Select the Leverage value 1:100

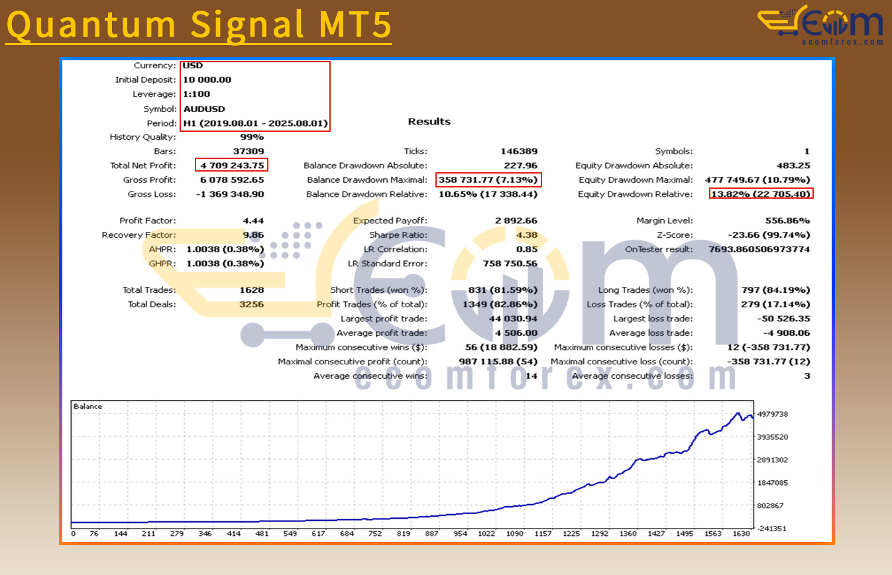[196, 94]
